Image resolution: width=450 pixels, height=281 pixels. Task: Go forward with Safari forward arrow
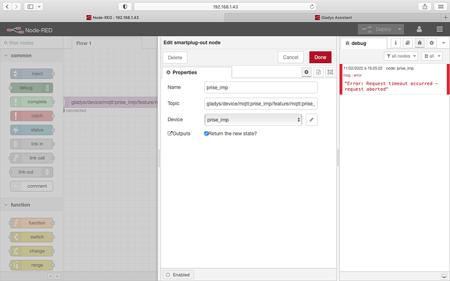pos(17,7)
